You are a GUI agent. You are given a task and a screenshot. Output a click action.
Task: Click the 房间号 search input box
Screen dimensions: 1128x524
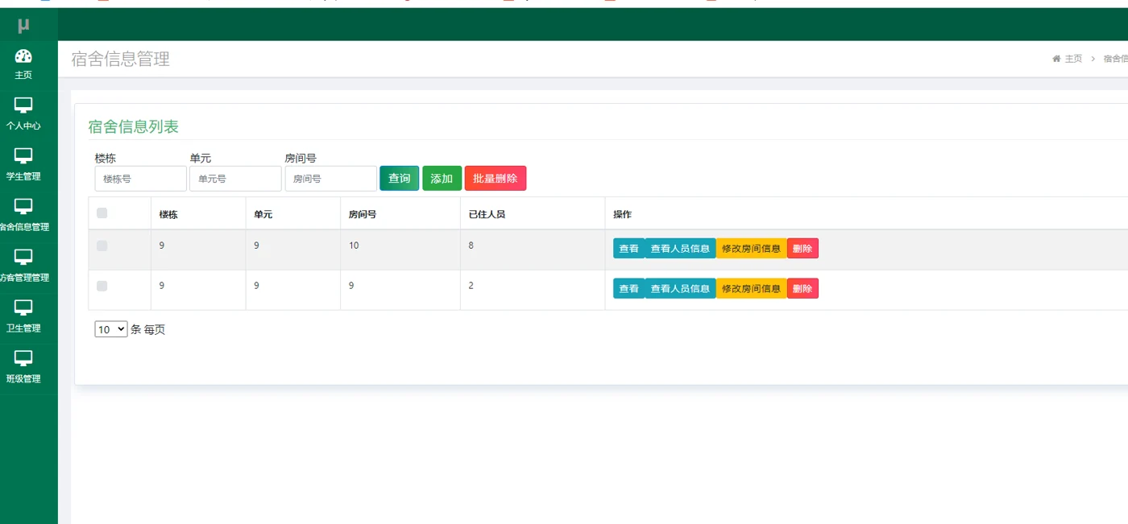[330, 179]
